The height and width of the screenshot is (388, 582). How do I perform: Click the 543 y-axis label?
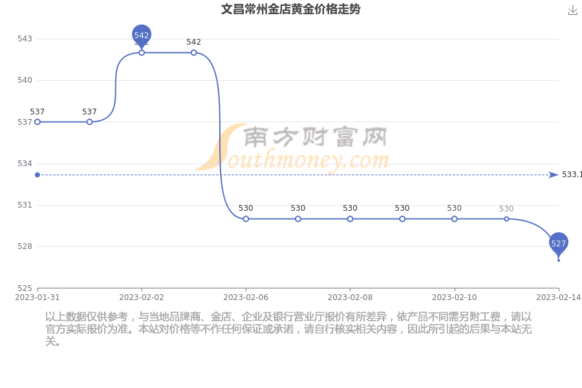[25, 39]
